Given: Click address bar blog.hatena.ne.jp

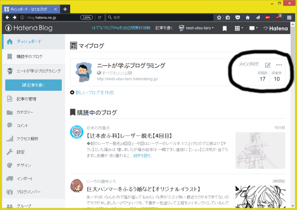Looking at the screenshot, I should point(42,18).
